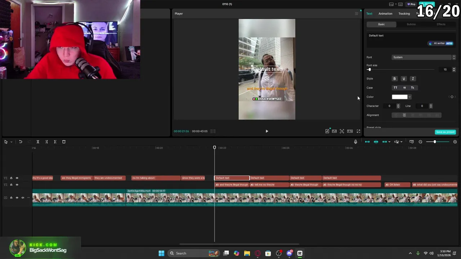Toggle bold style button
This screenshot has height=259, width=461.
394,79
